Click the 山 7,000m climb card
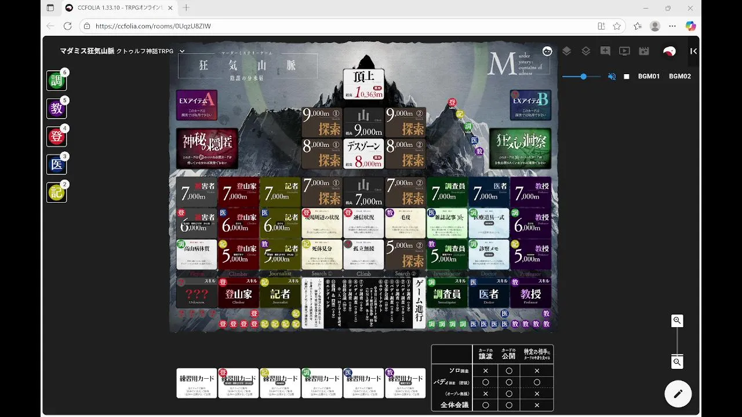The height and width of the screenshot is (417, 742). click(363, 192)
